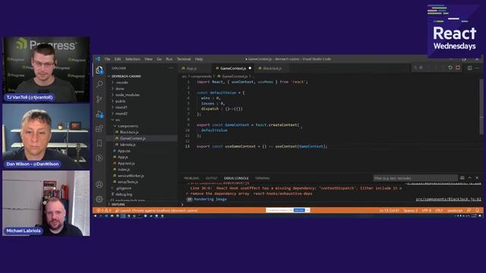Stop the debug session
The image size is (486, 273).
[458, 67]
